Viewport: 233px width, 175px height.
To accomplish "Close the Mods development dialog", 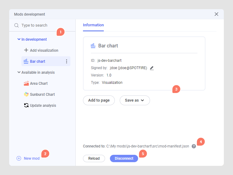I will tap(216, 14).
